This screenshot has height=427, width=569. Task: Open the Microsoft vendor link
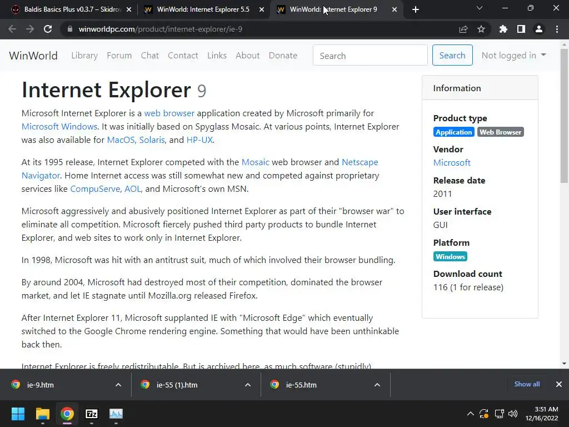click(452, 163)
